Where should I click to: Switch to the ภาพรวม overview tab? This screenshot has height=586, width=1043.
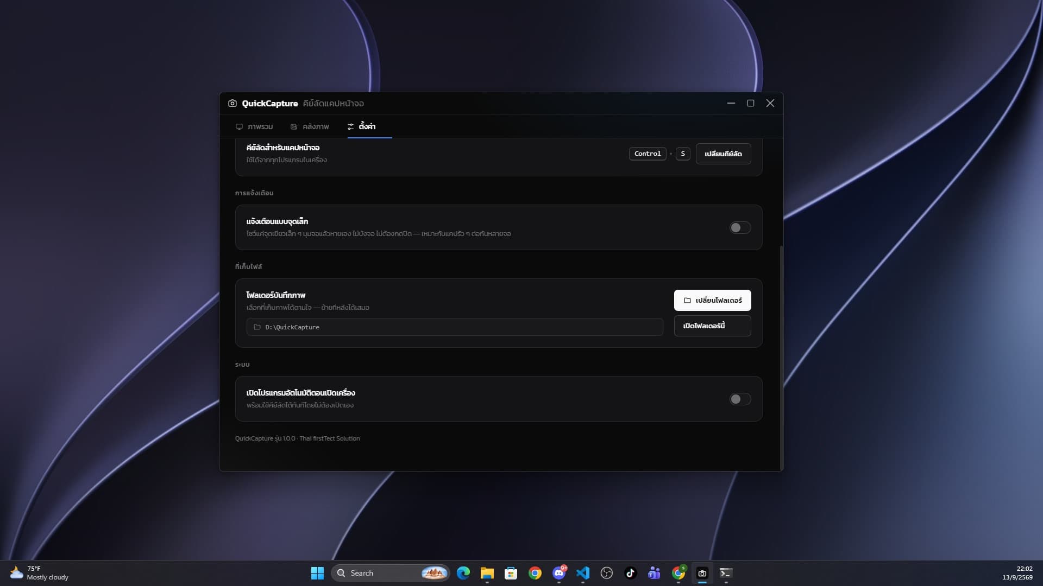[x=254, y=126]
